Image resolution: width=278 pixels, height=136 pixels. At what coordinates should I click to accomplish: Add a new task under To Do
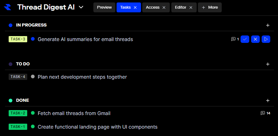pos(268,64)
